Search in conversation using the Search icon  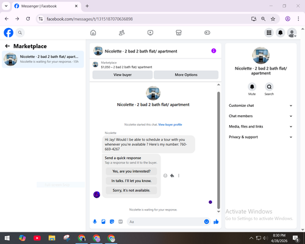(269, 87)
